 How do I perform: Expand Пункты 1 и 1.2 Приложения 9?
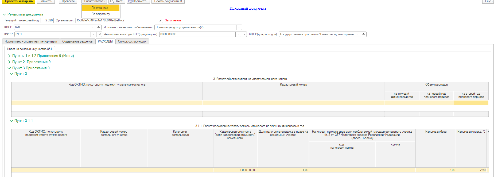click(9, 56)
